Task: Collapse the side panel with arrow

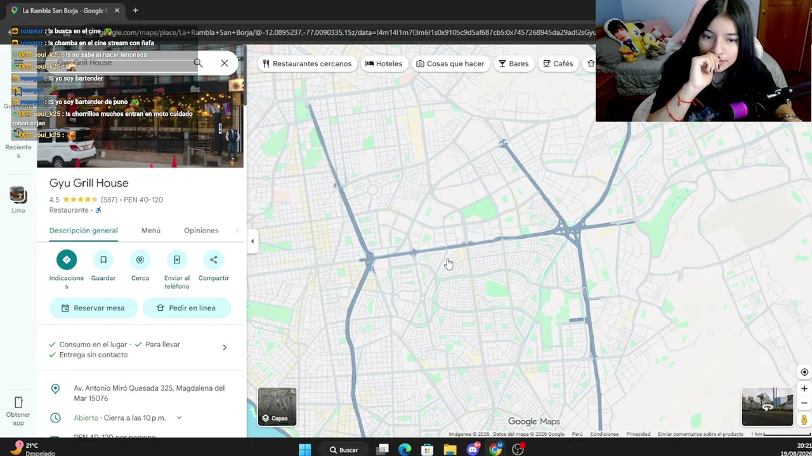Action: coord(252,241)
